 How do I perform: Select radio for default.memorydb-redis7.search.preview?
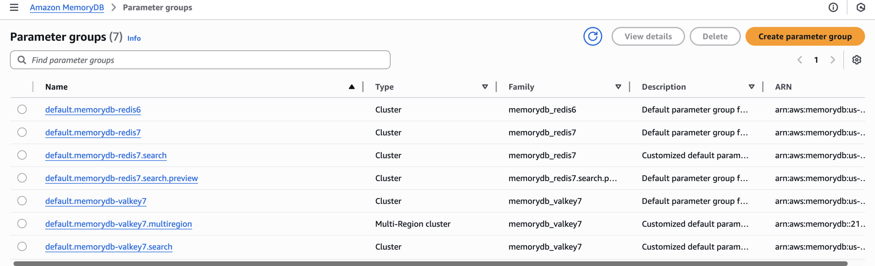pyautogui.click(x=22, y=178)
